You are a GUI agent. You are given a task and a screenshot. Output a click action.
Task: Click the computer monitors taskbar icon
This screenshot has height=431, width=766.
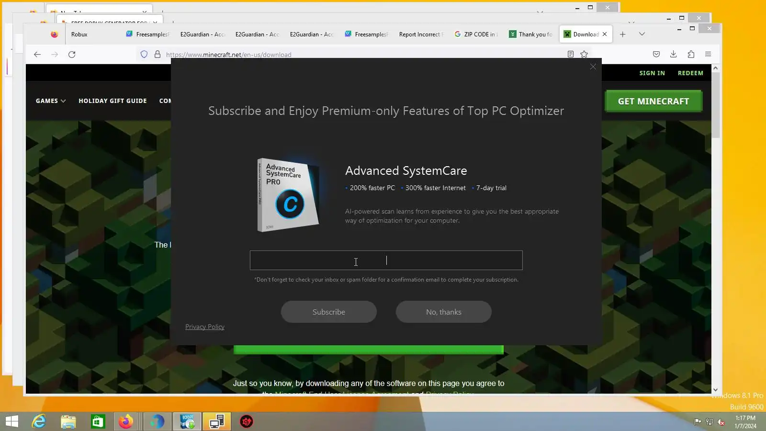(x=217, y=421)
